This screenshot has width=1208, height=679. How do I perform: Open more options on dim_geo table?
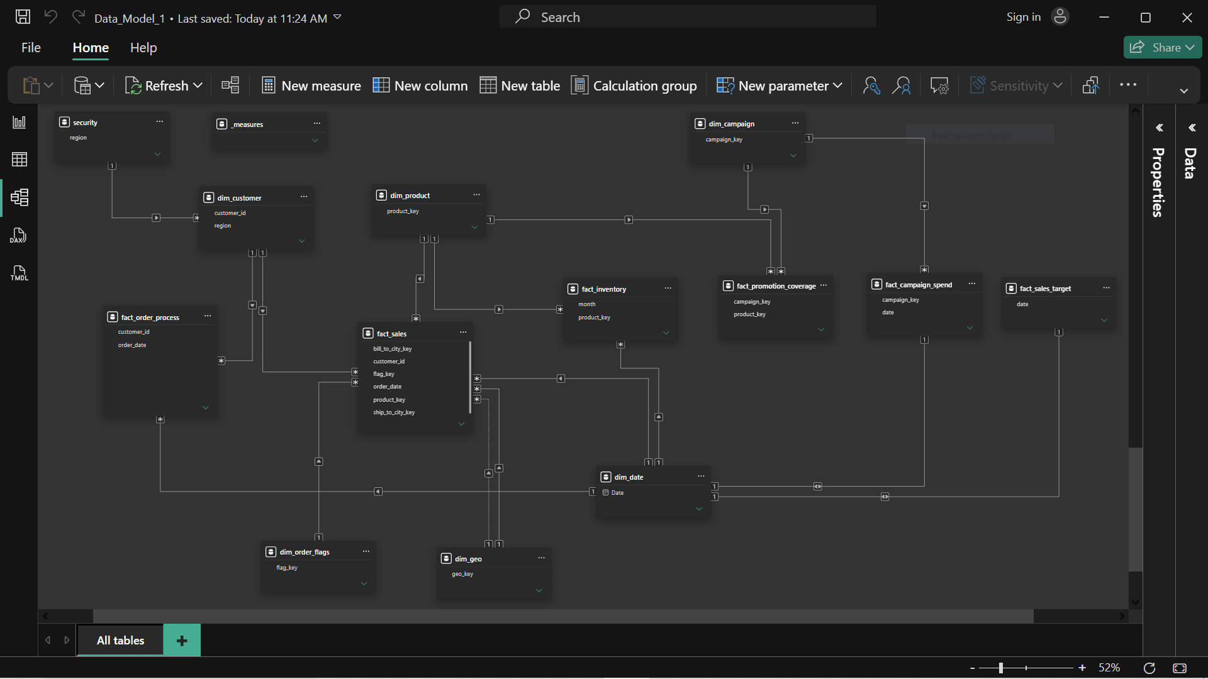tap(541, 558)
